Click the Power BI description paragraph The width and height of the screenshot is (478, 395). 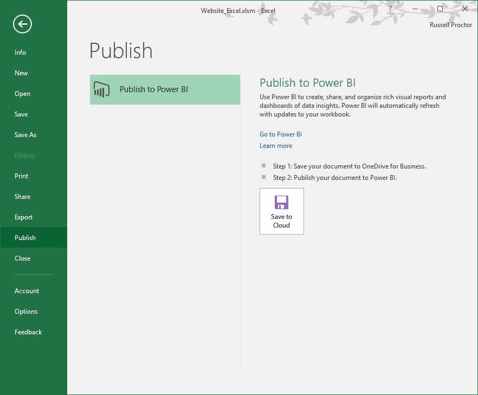pos(353,106)
